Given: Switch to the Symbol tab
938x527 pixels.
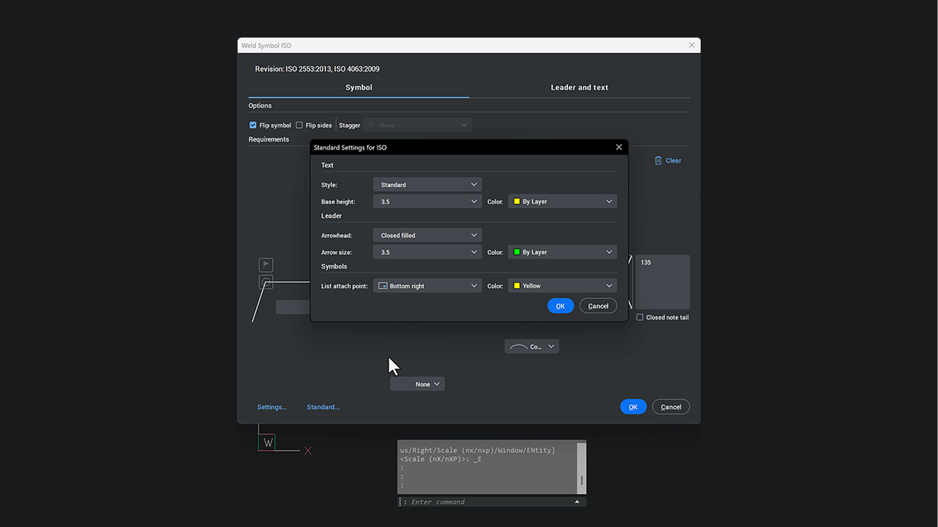Looking at the screenshot, I should click(358, 88).
